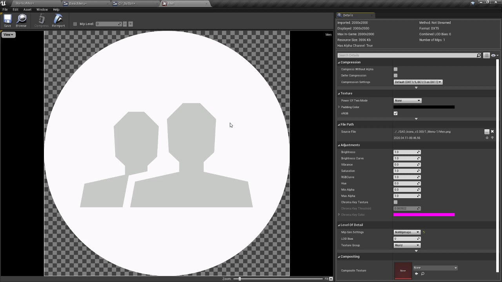Click the Unreal Engine logo icon
The width and height of the screenshot is (502, 282).
click(4, 3)
